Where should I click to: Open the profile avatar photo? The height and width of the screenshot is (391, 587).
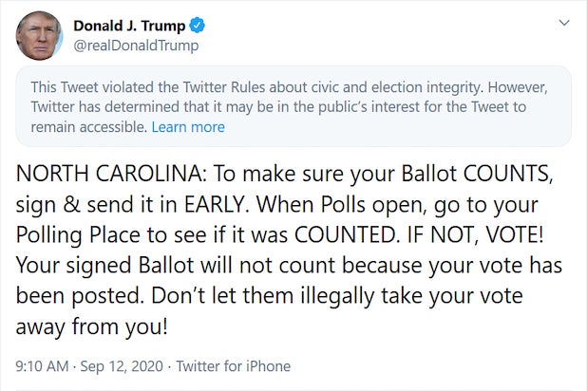click(39, 35)
